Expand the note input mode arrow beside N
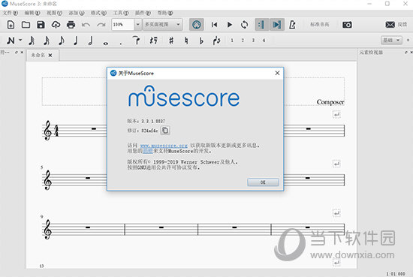 20,41
